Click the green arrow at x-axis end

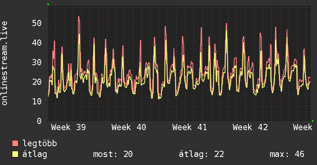pyautogui.click(x=313, y=121)
